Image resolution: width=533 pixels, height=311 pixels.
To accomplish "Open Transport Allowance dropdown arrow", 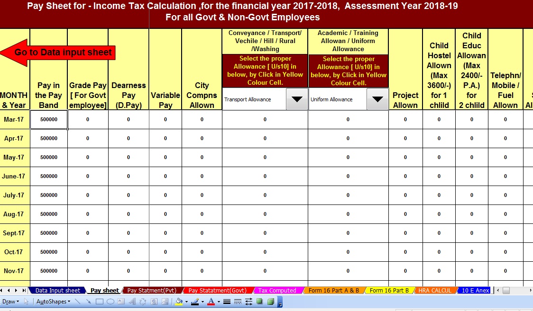I will pos(297,99).
